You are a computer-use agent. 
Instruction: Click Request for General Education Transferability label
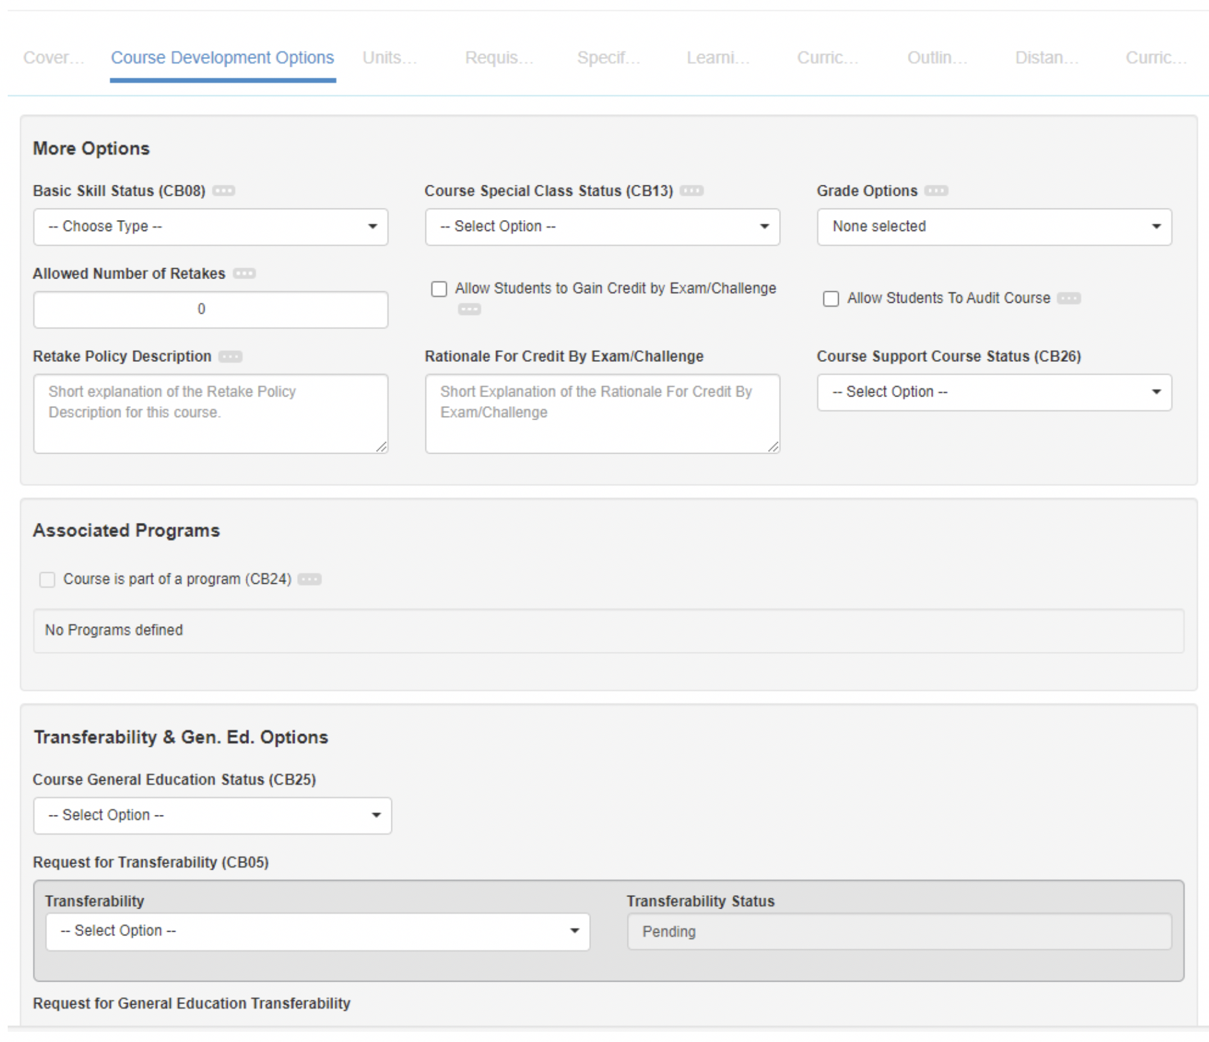pos(192,1004)
